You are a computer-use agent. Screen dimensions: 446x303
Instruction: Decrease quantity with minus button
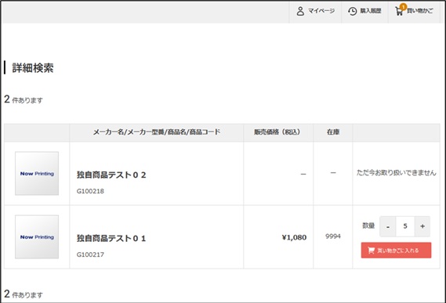tap(387, 226)
